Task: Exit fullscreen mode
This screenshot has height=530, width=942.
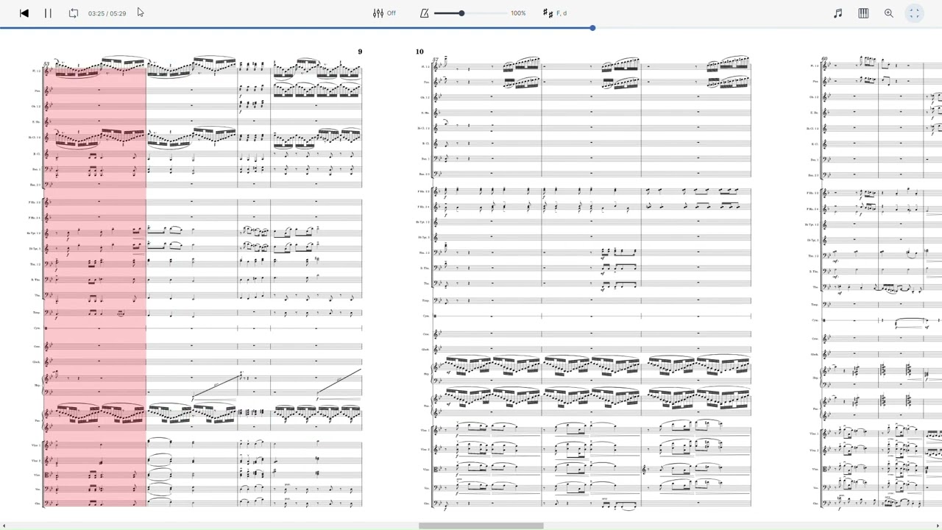Action: point(914,13)
